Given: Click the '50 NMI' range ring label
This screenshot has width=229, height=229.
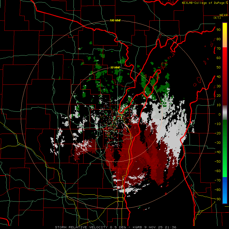Looking at the screenshot, I should coord(115,67).
